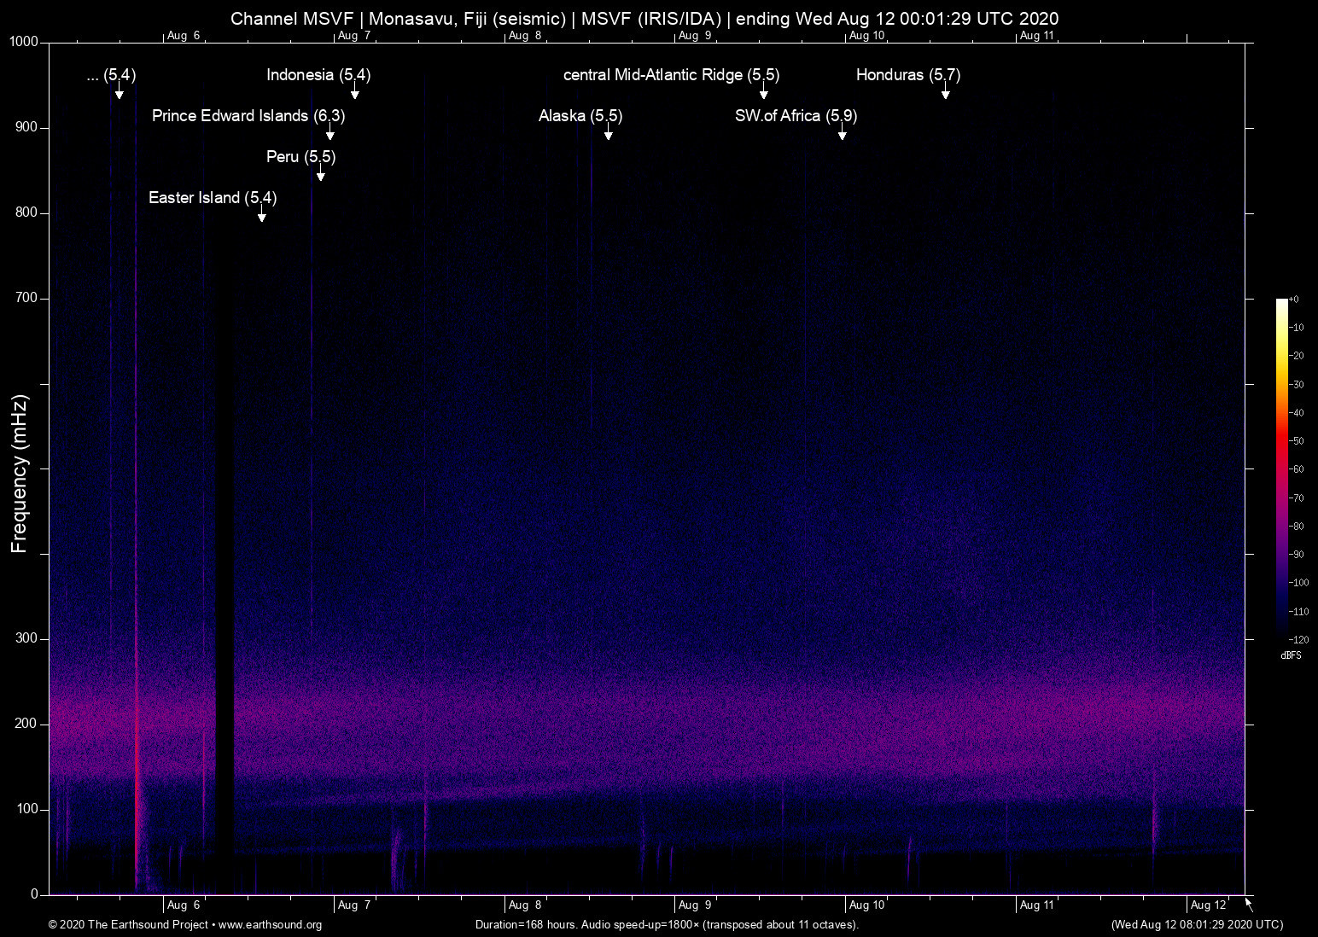Click the arrow marker under the '... (5.4)' label
The height and width of the screenshot is (937, 1318).
120,90
